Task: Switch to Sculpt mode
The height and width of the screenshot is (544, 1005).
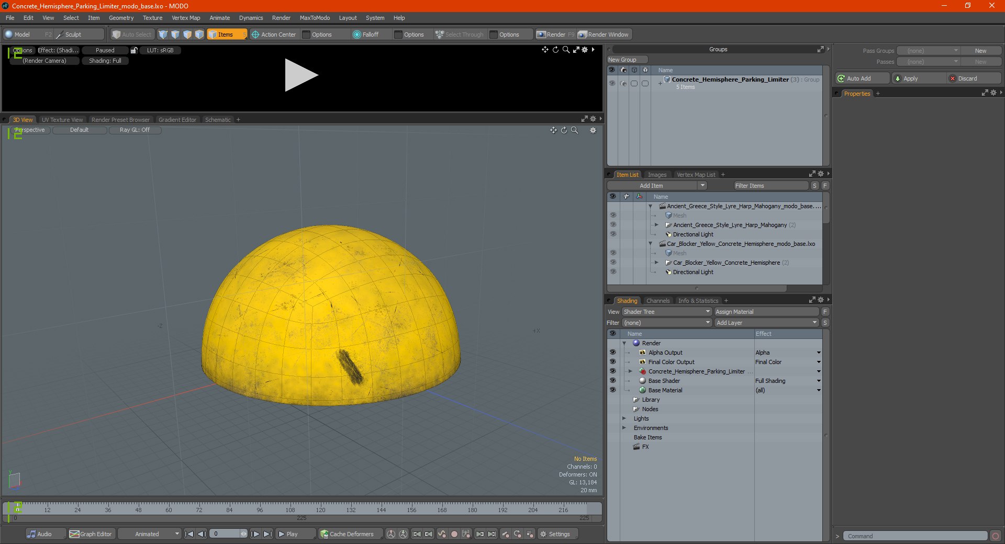Action: tap(79, 35)
